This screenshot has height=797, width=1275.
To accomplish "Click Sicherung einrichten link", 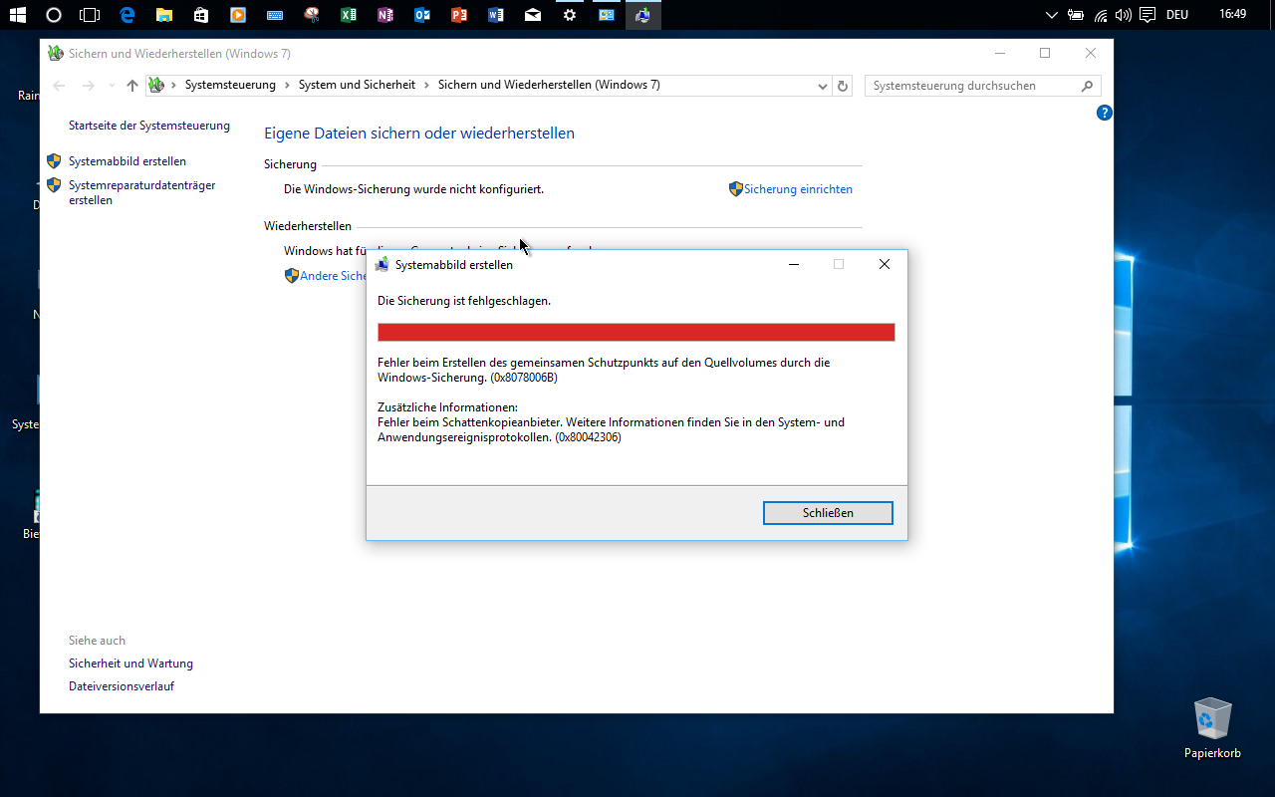I will [798, 189].
